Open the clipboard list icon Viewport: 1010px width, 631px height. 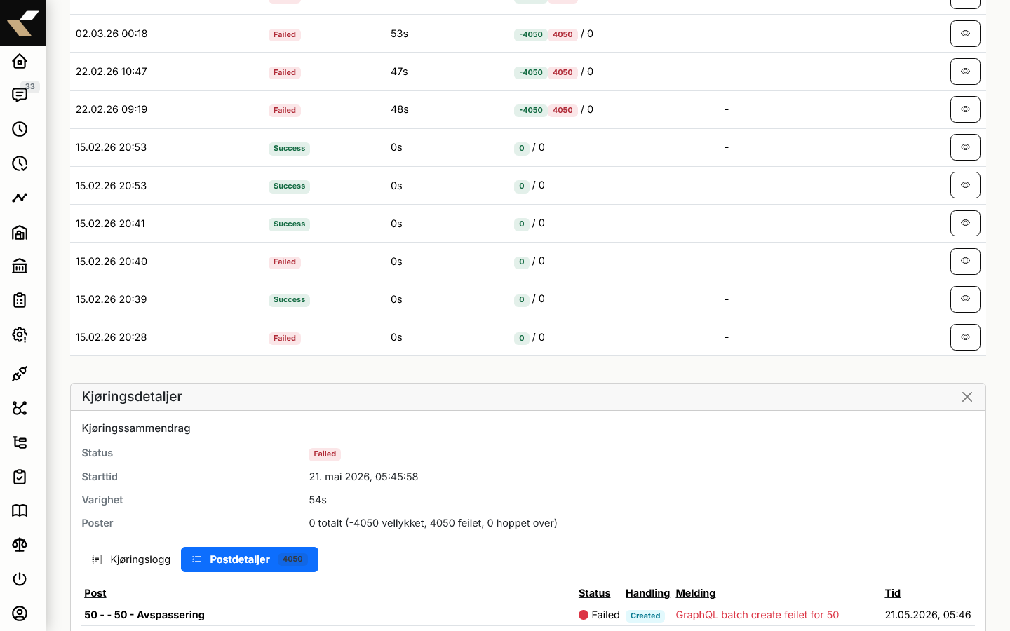20,300
